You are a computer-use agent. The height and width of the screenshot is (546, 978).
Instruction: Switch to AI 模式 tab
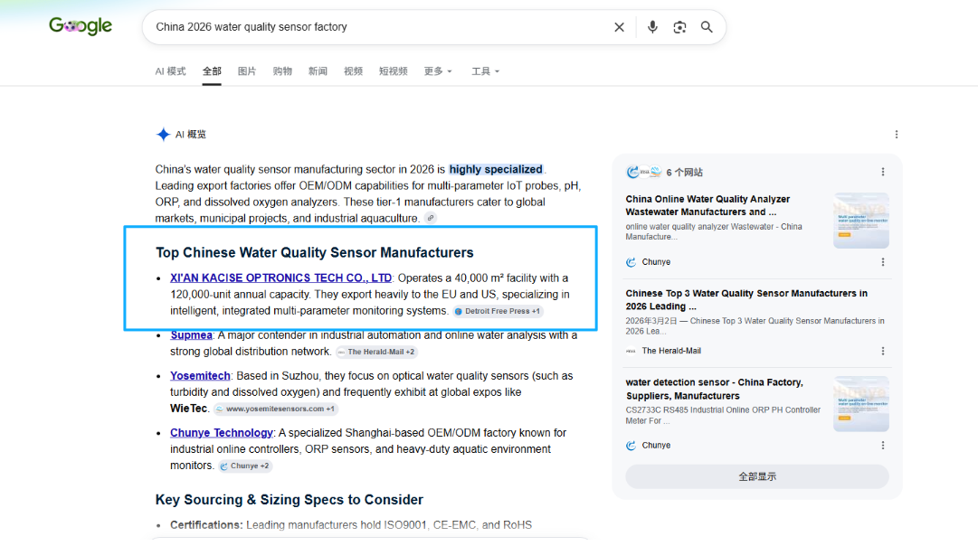(170, 71)
